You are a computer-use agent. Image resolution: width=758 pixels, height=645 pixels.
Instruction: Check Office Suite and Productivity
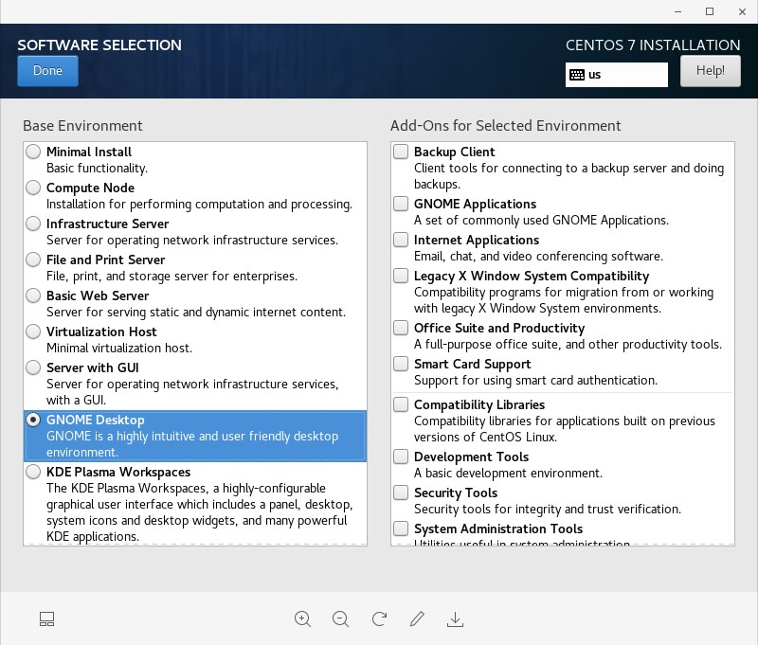401,328
